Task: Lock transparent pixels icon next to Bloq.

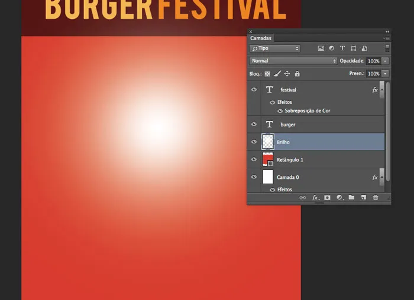Action: 267,74
